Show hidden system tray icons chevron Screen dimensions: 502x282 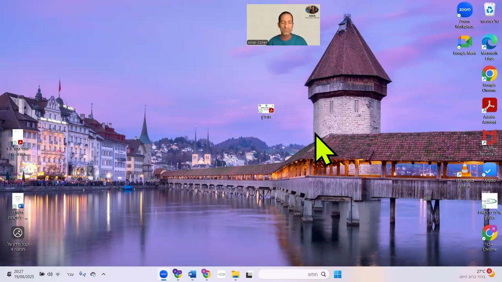point(104,274)
